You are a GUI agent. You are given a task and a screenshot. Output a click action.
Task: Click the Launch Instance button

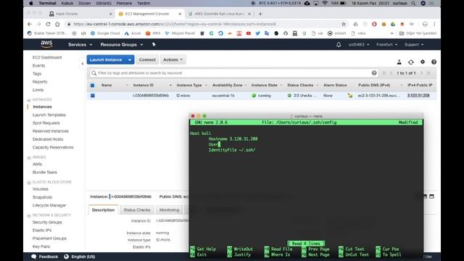106,59
